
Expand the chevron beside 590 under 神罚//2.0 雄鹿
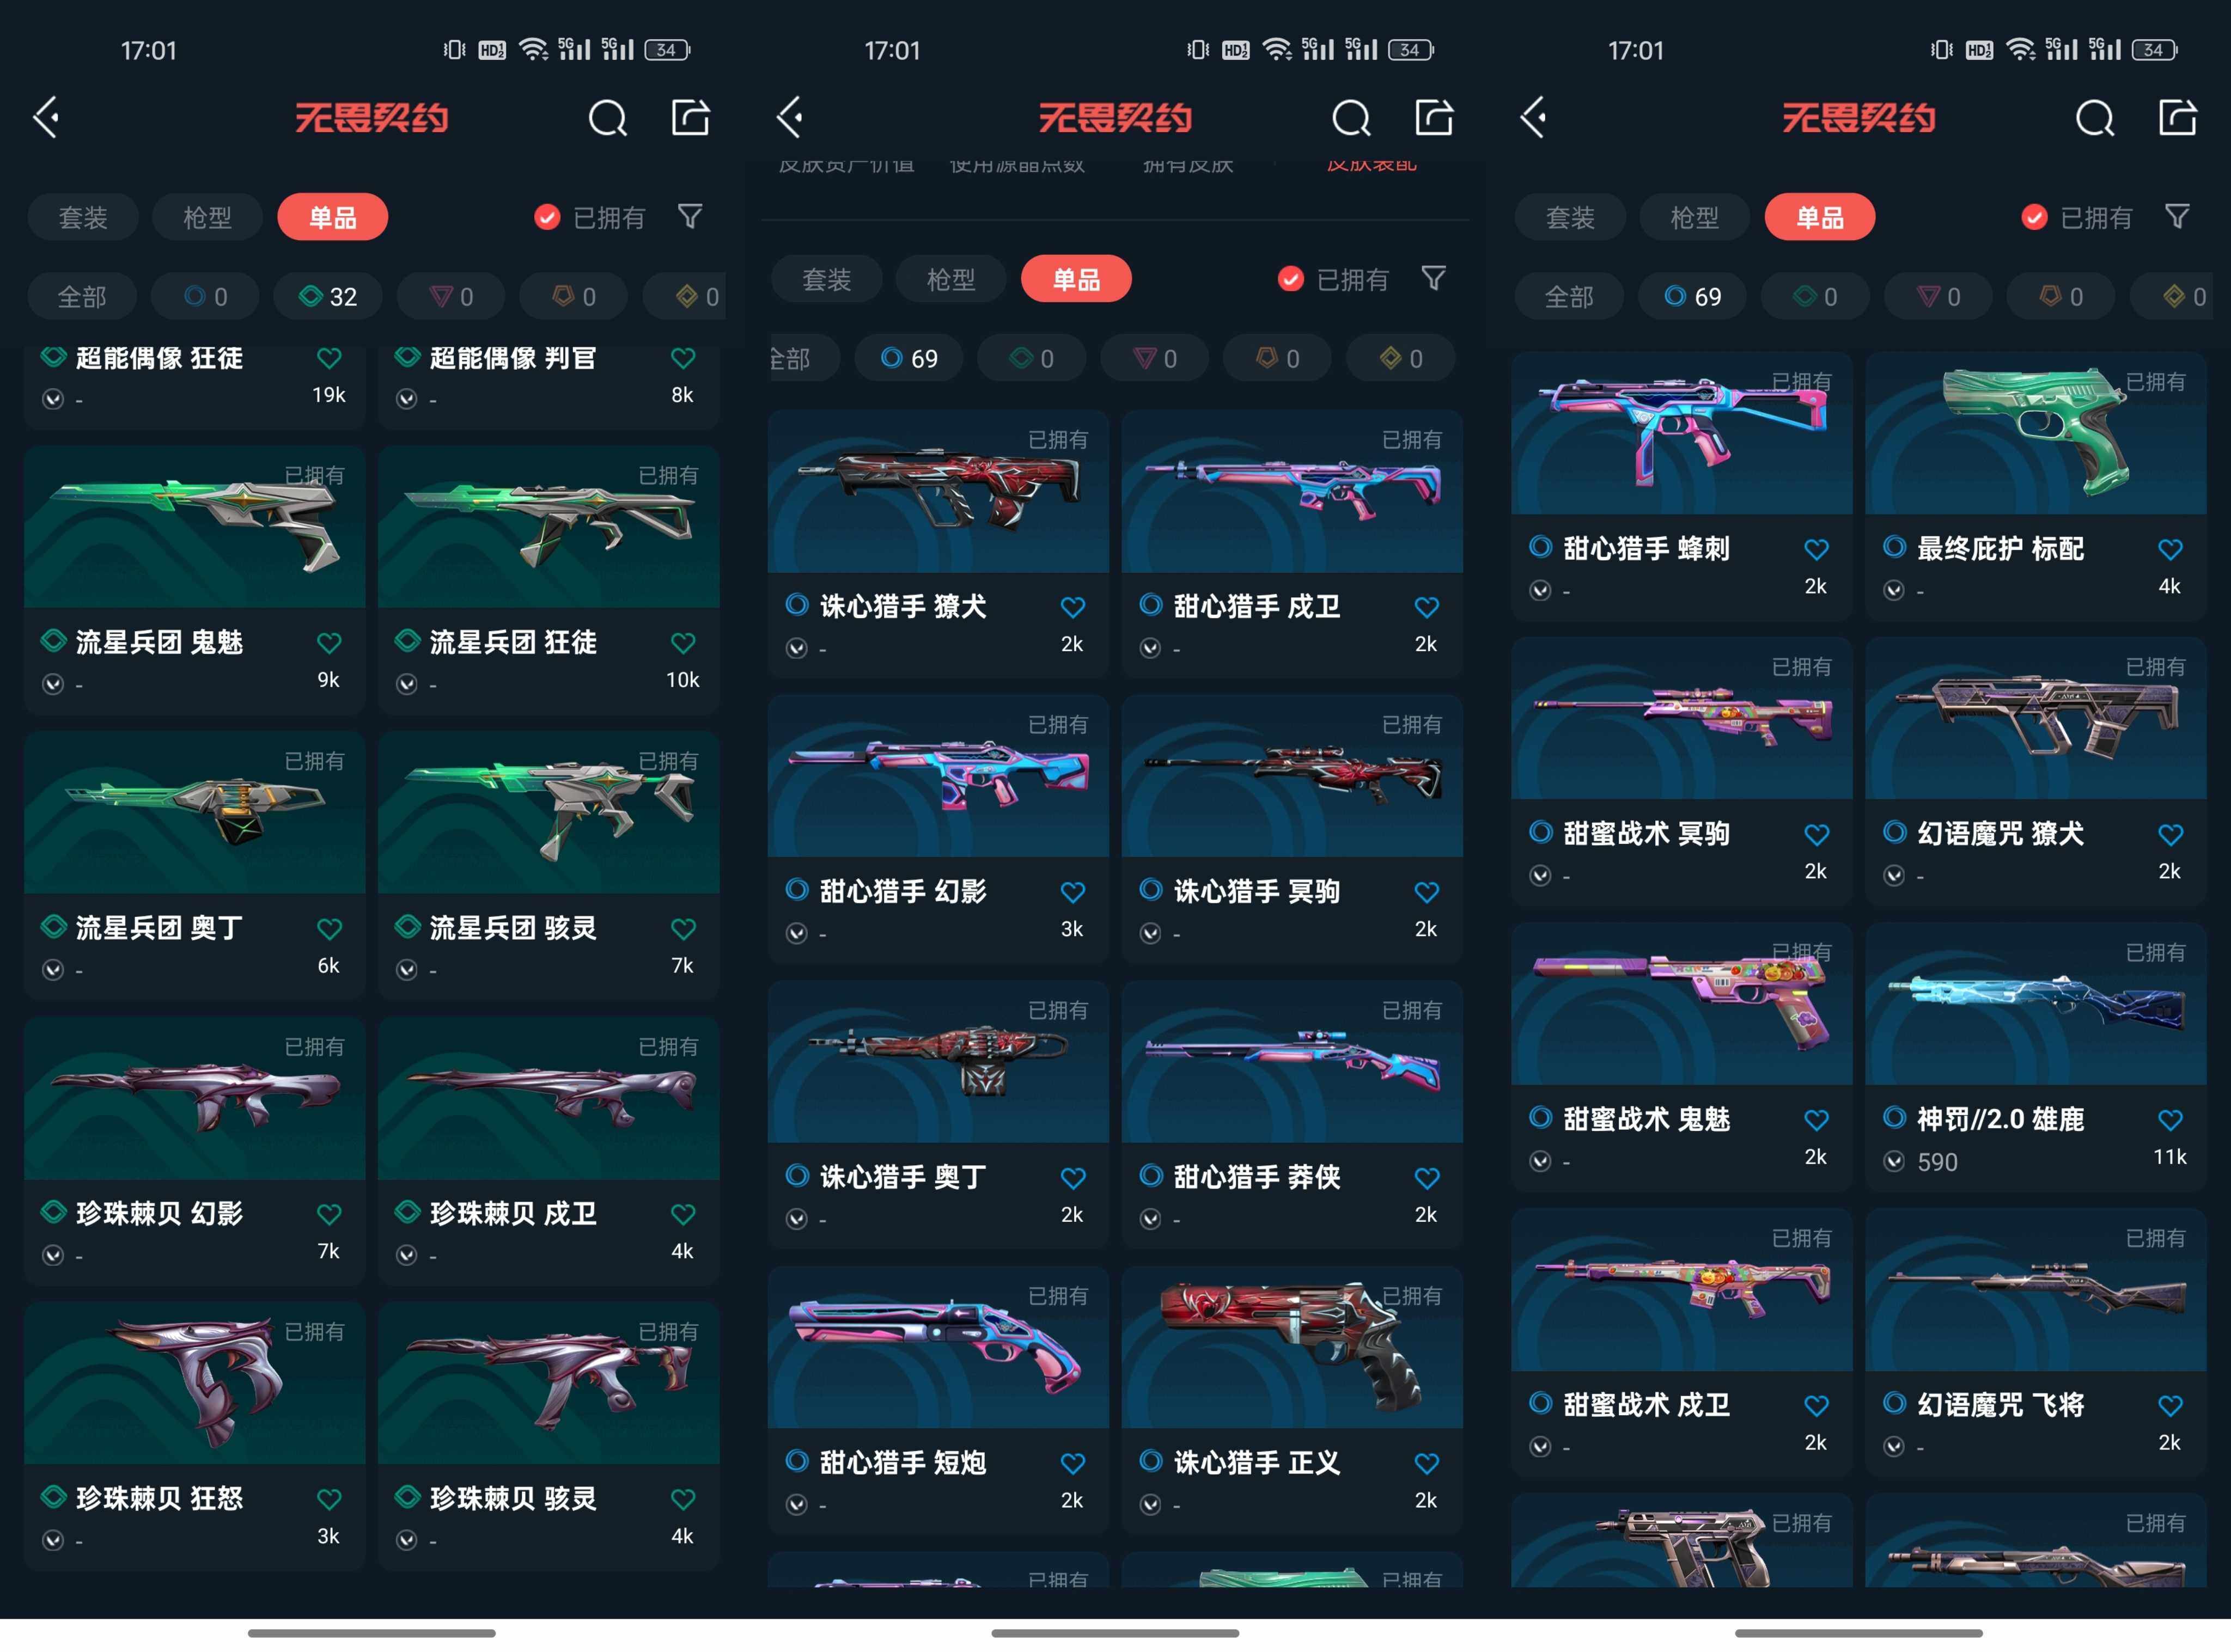pyautogui.click(x=1894, y=1161)
